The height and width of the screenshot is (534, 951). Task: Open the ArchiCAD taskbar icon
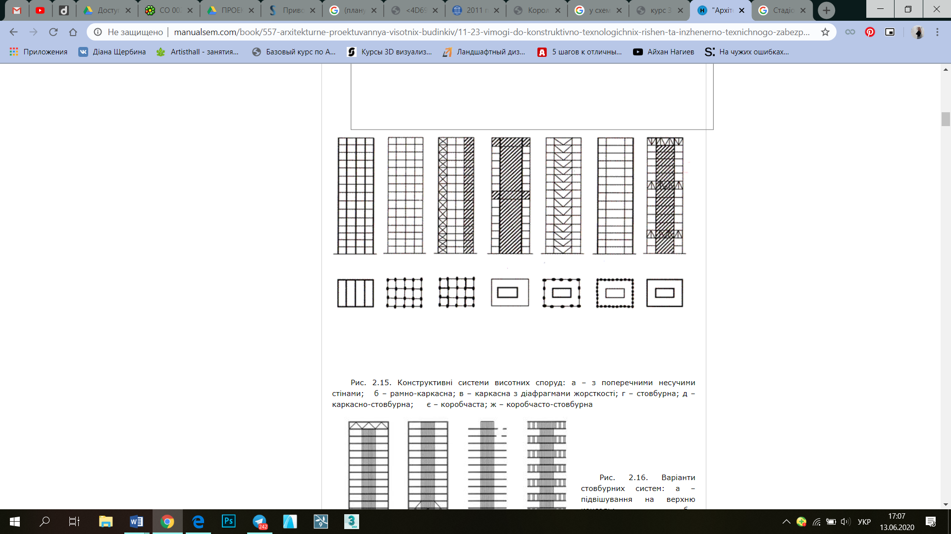[290, 522]
